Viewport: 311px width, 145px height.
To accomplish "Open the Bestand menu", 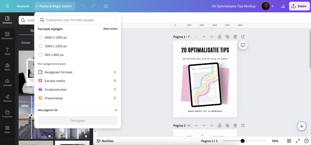I will point(23,6).
